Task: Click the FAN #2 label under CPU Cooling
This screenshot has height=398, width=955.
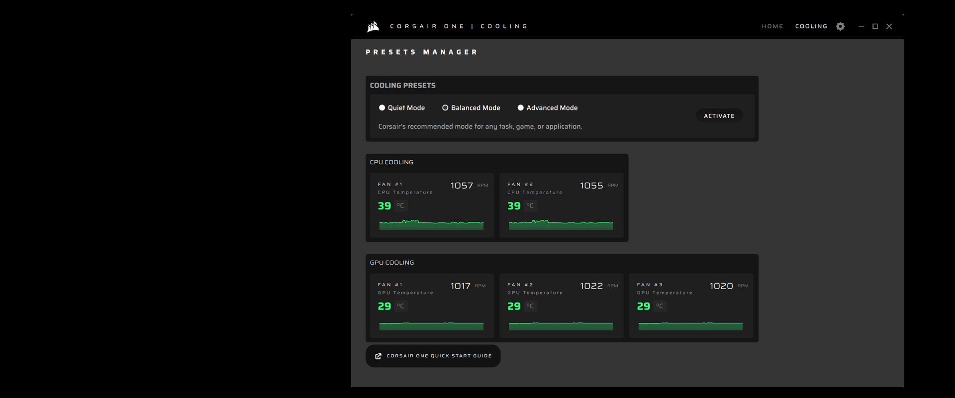Action: pos(520,185)
